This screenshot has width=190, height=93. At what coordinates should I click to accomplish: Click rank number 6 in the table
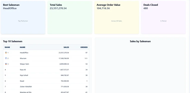(x=5, y=81)
